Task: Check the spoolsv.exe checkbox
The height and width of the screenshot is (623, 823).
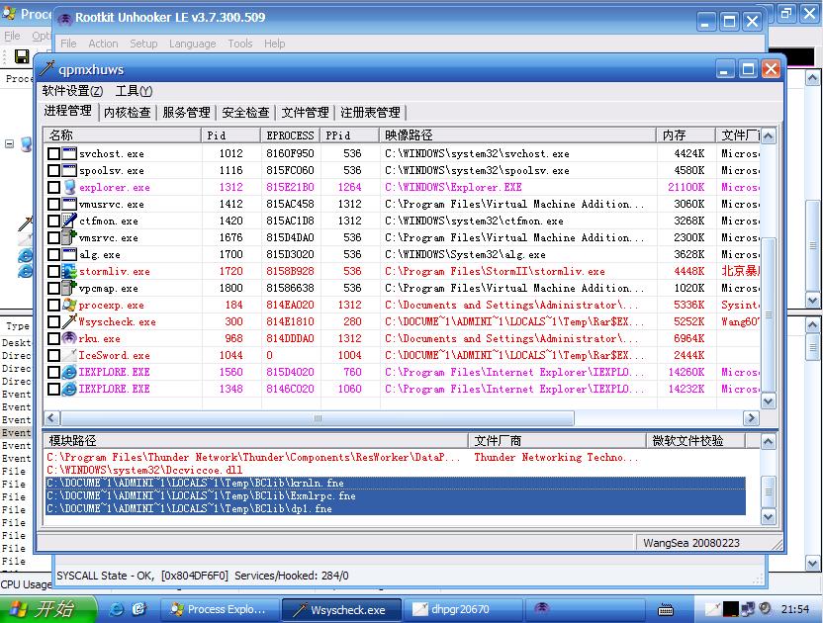Action: coord(53,170)
